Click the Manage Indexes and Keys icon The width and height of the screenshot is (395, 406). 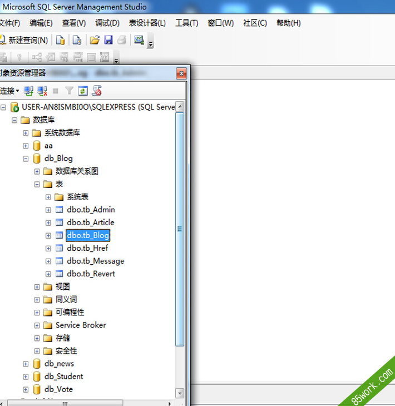click(51, 57)
